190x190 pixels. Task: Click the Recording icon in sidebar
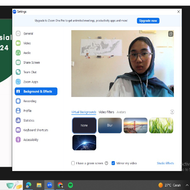click(18, 101)
